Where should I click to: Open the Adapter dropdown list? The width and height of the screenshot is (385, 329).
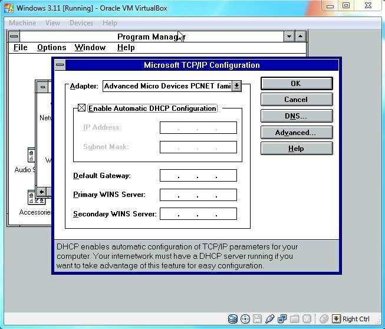[236, 86]
